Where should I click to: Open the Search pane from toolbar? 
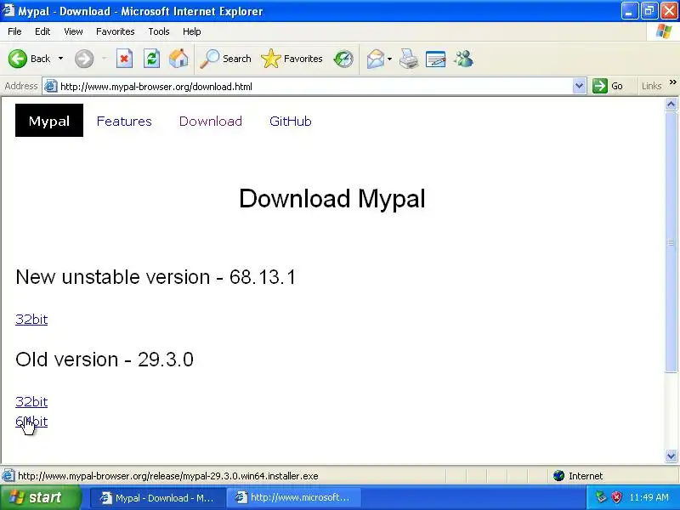point(225,59)
